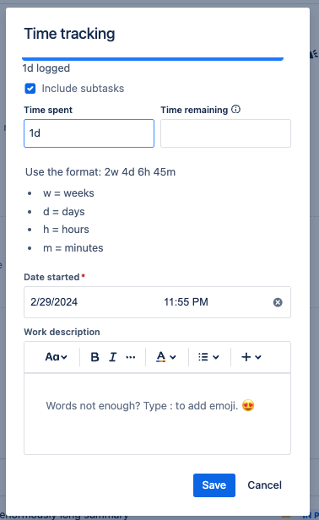Click the 11:55 PM time value
This screenshot has width=319, height=520.
click(x=186, y=302)
